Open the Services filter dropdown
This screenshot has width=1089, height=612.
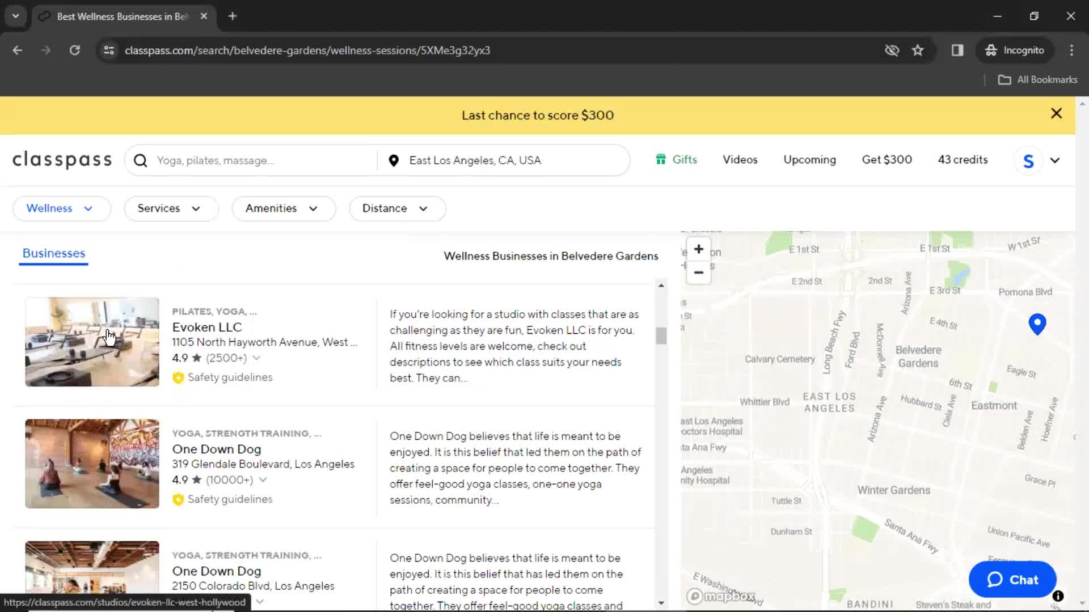tap(171, 209)
